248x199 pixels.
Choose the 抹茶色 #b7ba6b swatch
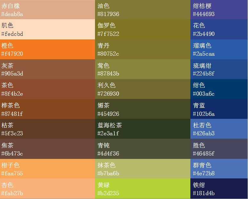click(143, 169)
